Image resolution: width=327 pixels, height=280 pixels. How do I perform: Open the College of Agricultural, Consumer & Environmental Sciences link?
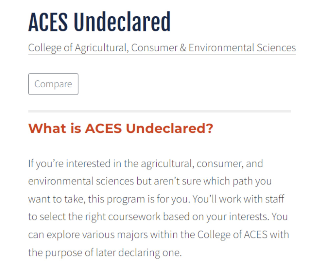pyautogui.click(x=162, y=48)
